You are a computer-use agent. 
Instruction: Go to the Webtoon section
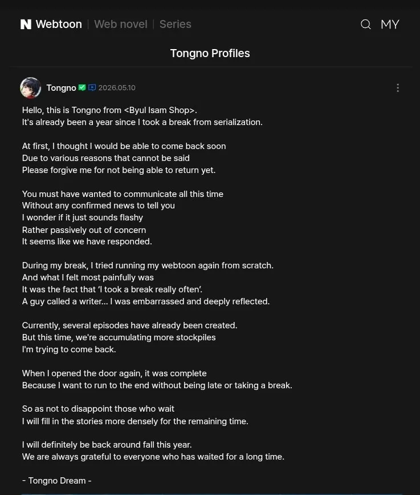[x=59, y=25]
